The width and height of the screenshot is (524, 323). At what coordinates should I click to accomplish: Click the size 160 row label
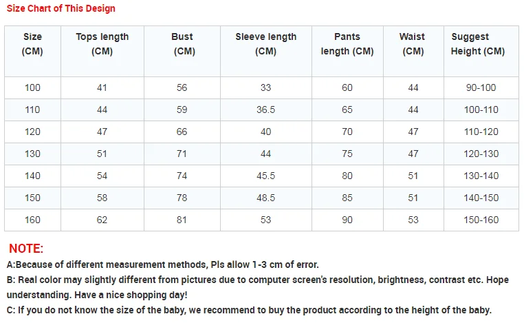(x=32, y=220)
